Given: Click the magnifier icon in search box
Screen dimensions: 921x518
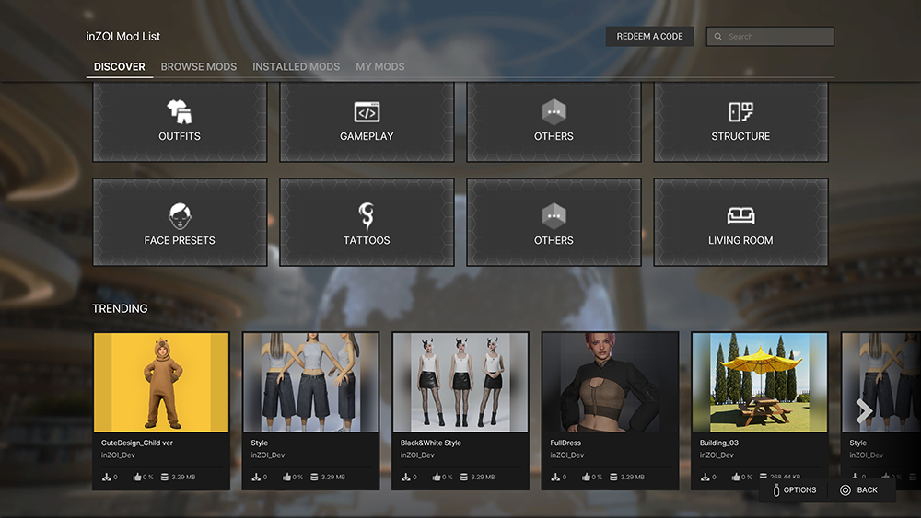Looking at the screenshot, I should [x=718, y=37].
